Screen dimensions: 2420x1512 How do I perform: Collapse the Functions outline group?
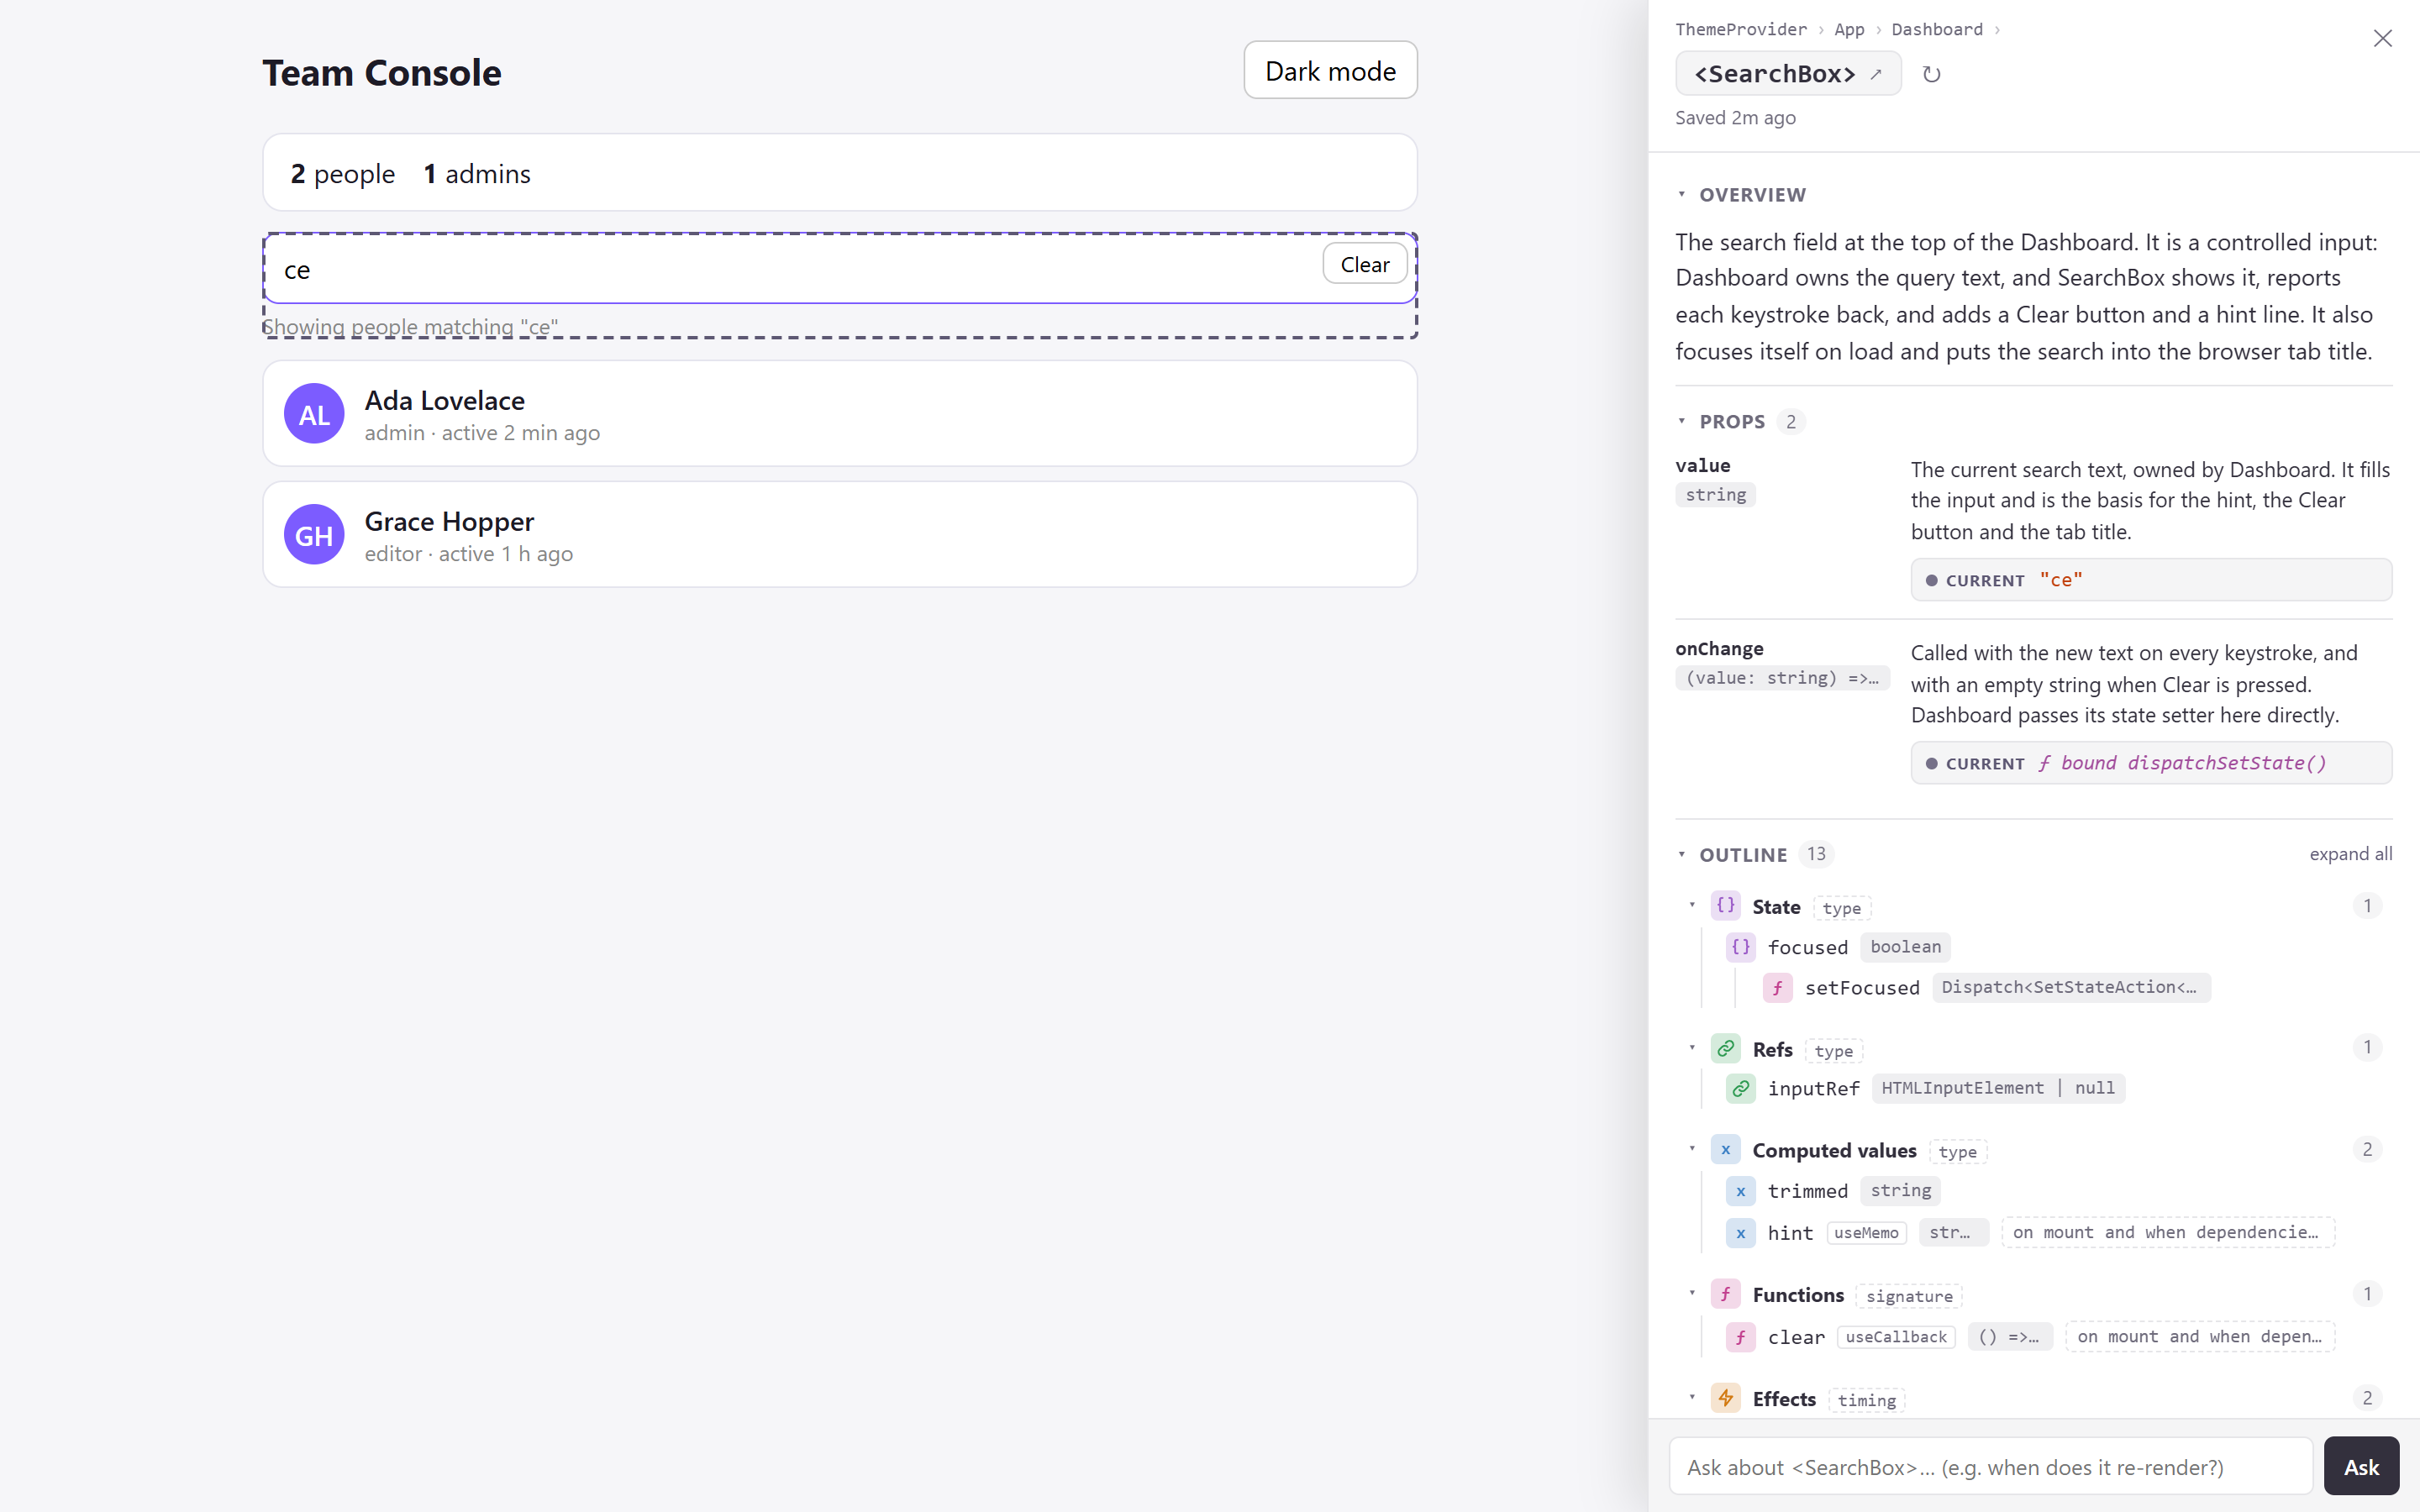(1692, 1293)
